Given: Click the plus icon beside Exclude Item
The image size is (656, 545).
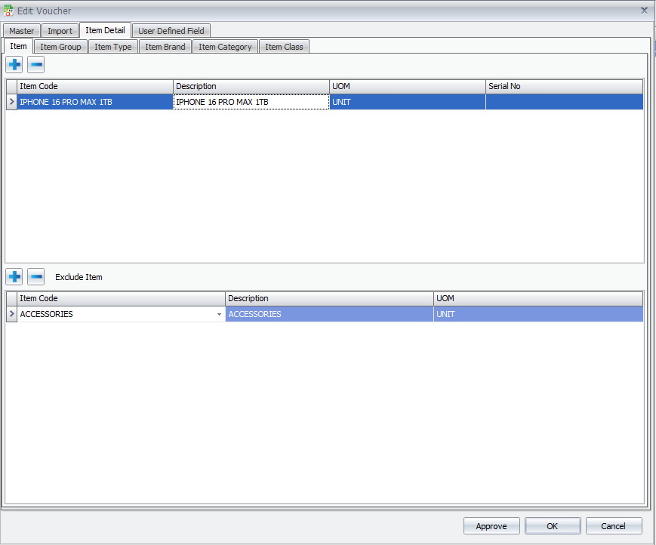Looking at the screenshot, I should pyautogui.click(x=14, y=277).
